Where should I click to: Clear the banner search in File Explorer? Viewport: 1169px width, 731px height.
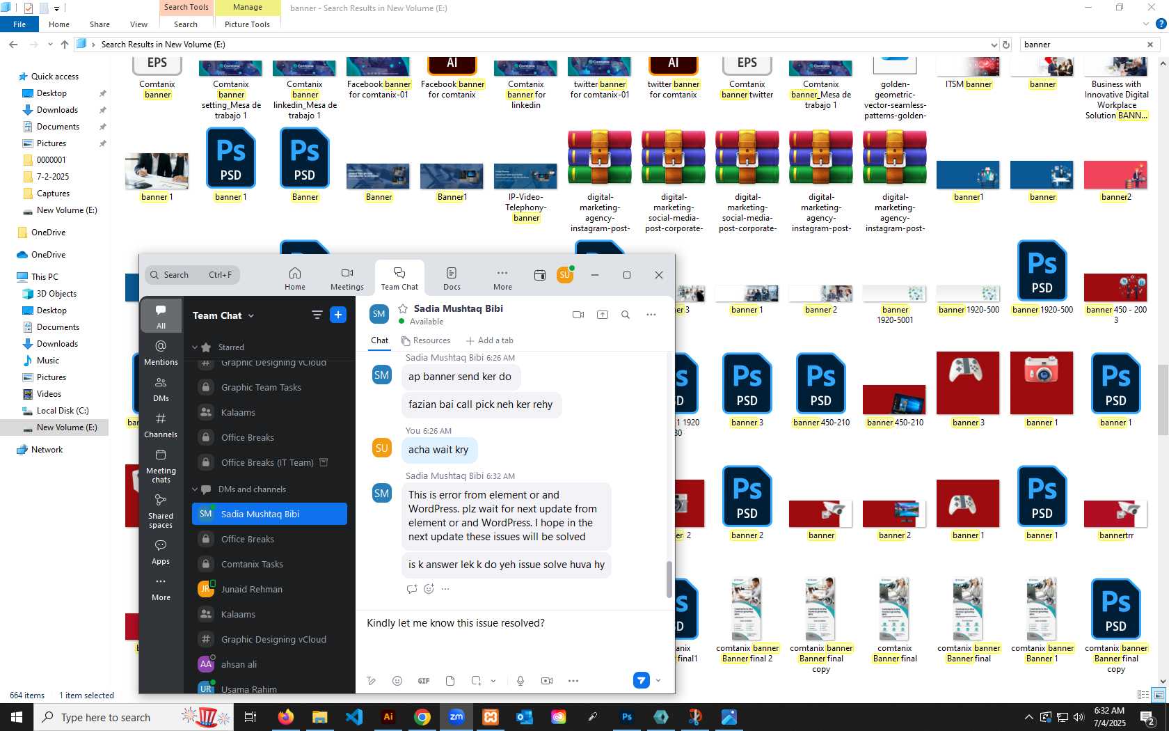tap(1150, 45)
